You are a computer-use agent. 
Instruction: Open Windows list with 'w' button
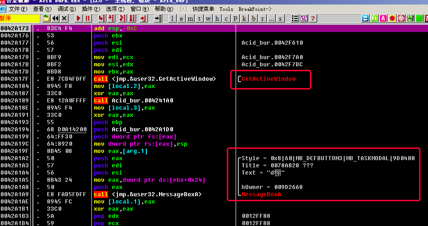(208, 18)
